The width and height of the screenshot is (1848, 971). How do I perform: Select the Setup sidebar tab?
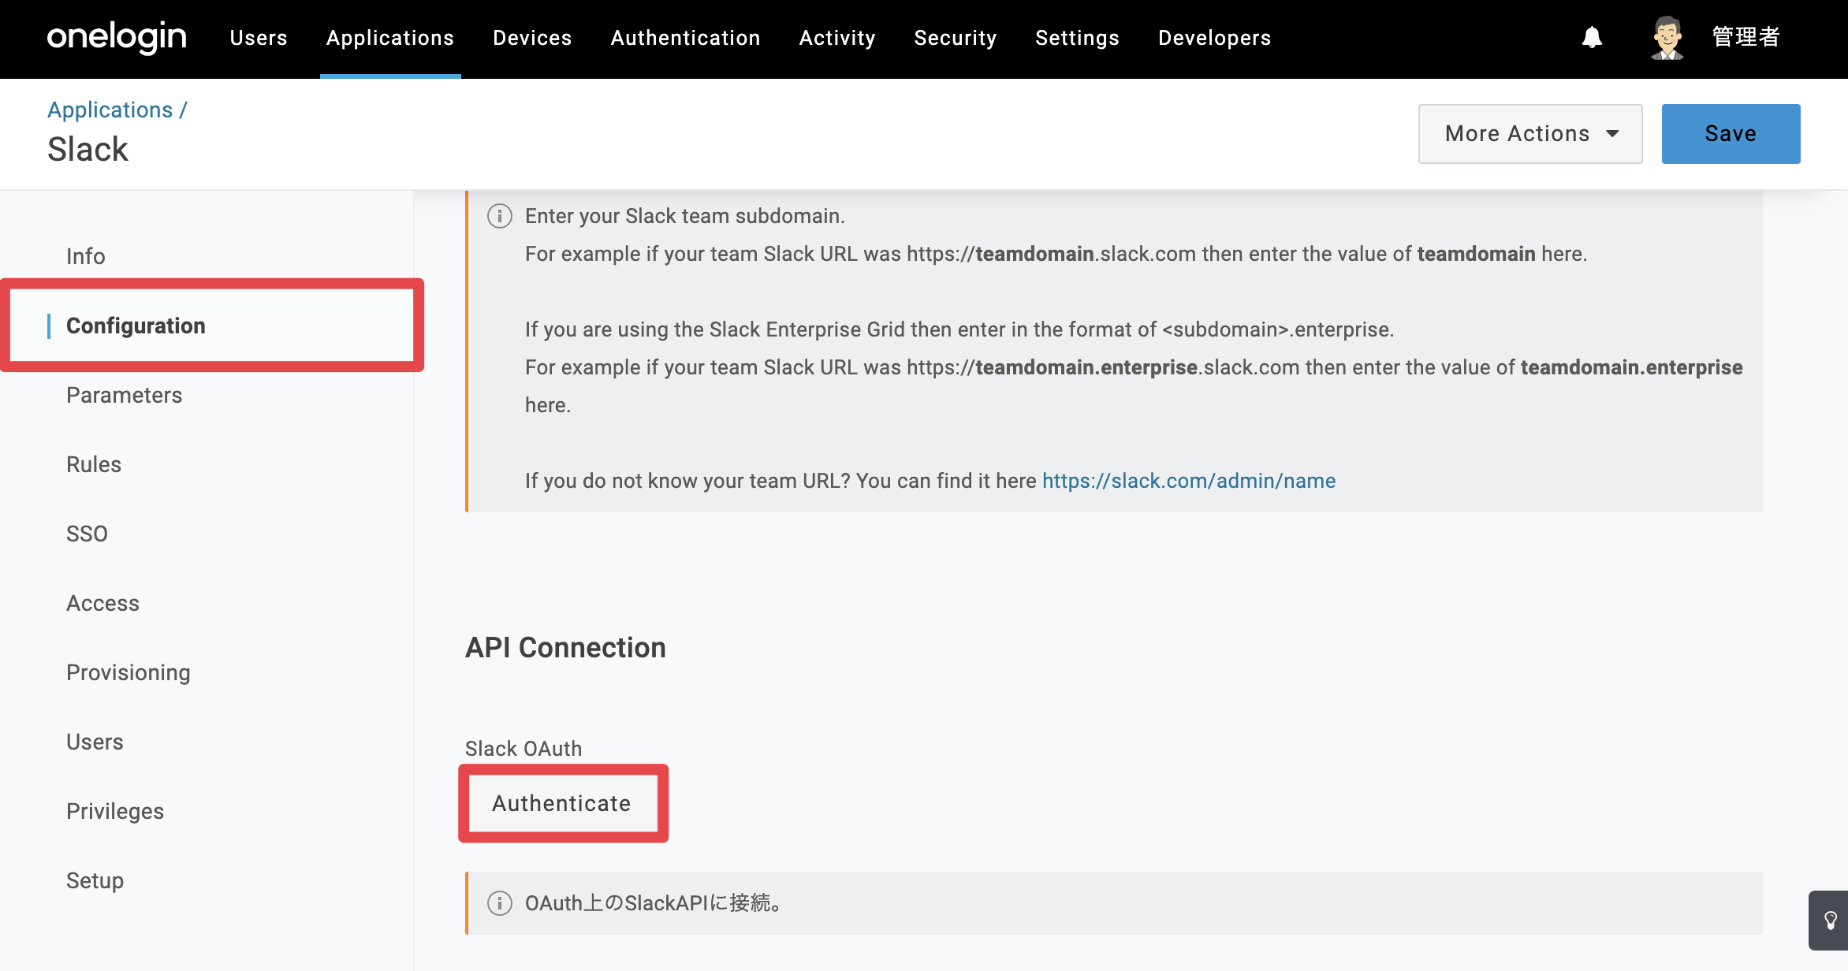pyautogui.click(x=95, y=880)
